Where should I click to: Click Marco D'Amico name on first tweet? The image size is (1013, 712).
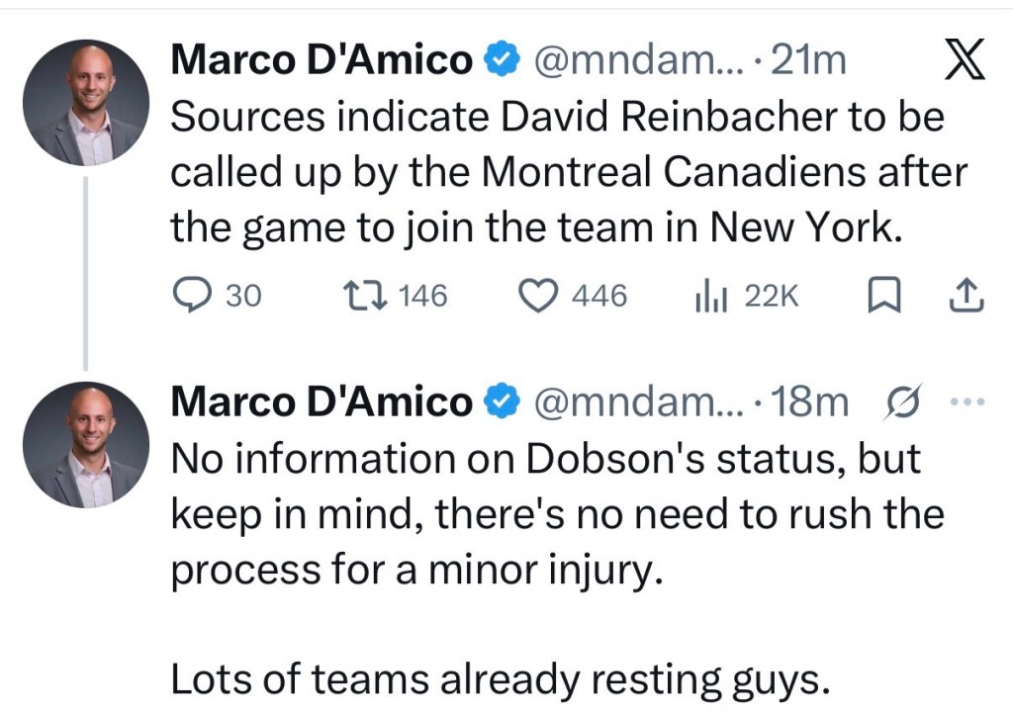[322, 62]
